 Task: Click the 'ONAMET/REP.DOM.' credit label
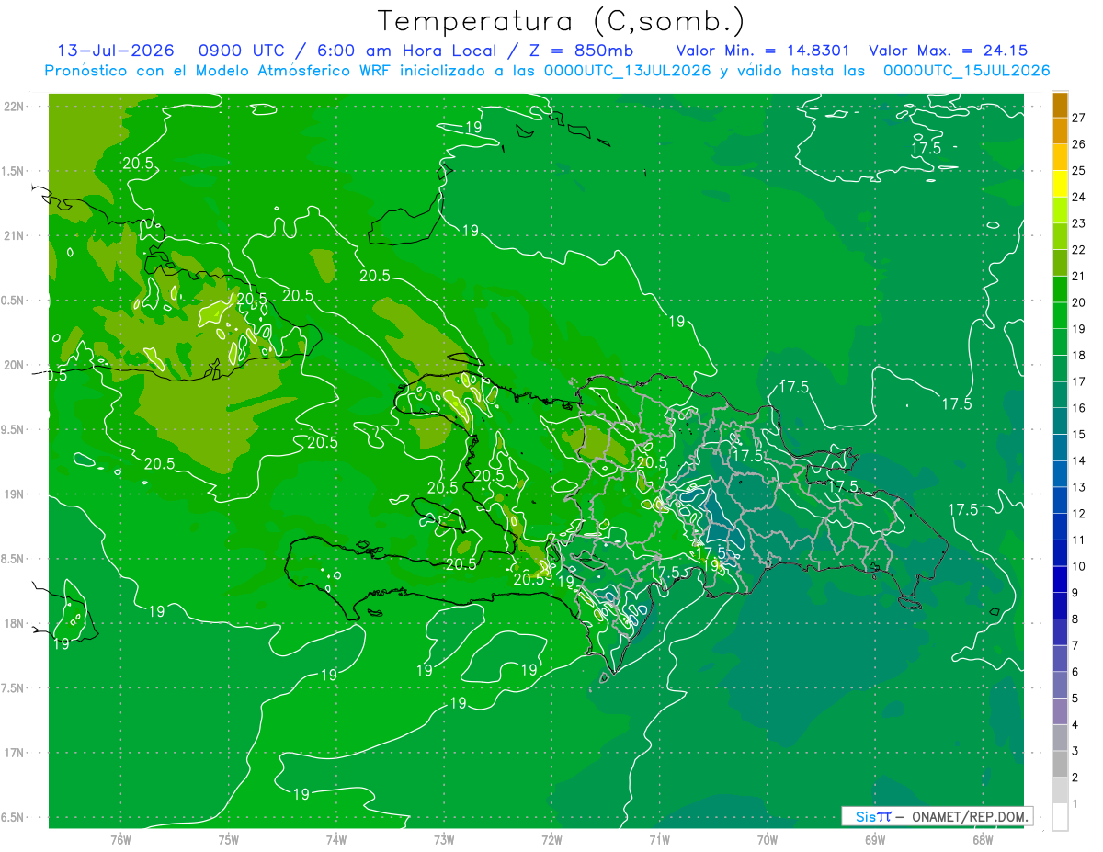click(970, 816)
